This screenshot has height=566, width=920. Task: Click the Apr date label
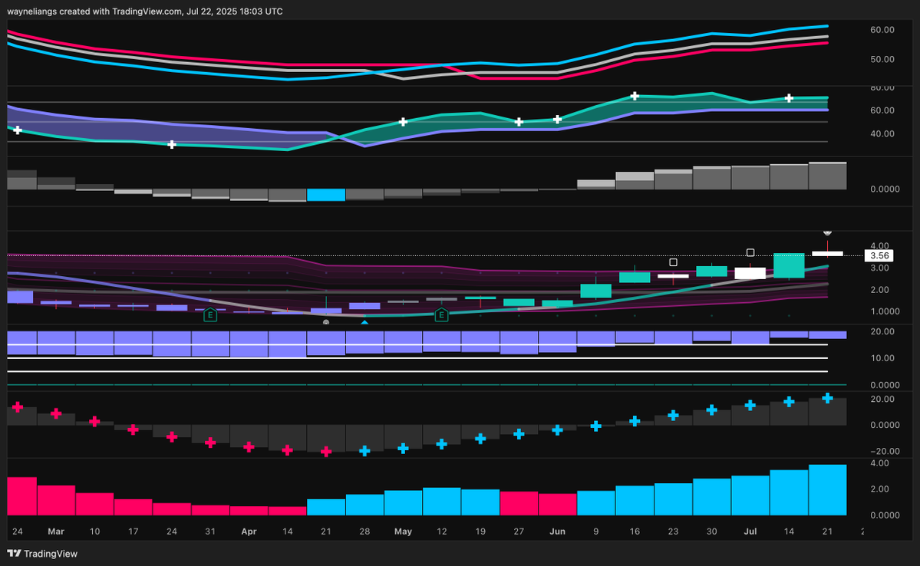(249, 531)
